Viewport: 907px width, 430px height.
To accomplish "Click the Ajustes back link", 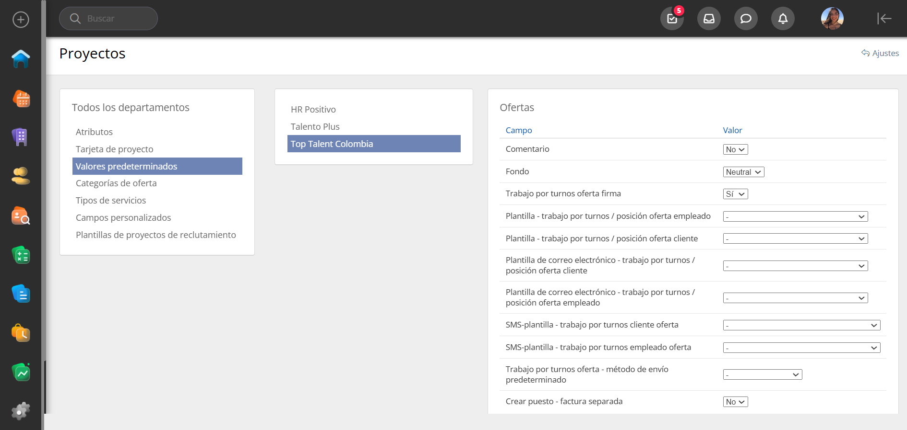I will 880,53.
